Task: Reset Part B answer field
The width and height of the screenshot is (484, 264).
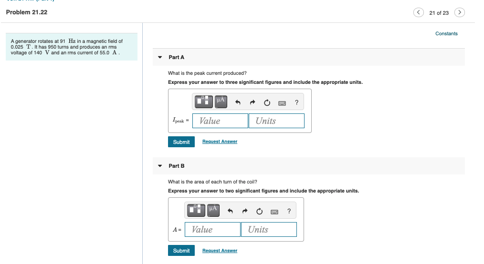Action: pyautogui.click(x=259, y=211)
